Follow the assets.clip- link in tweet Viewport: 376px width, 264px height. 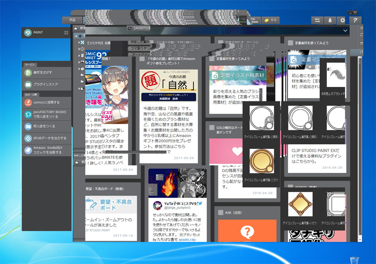pos(188,240)
